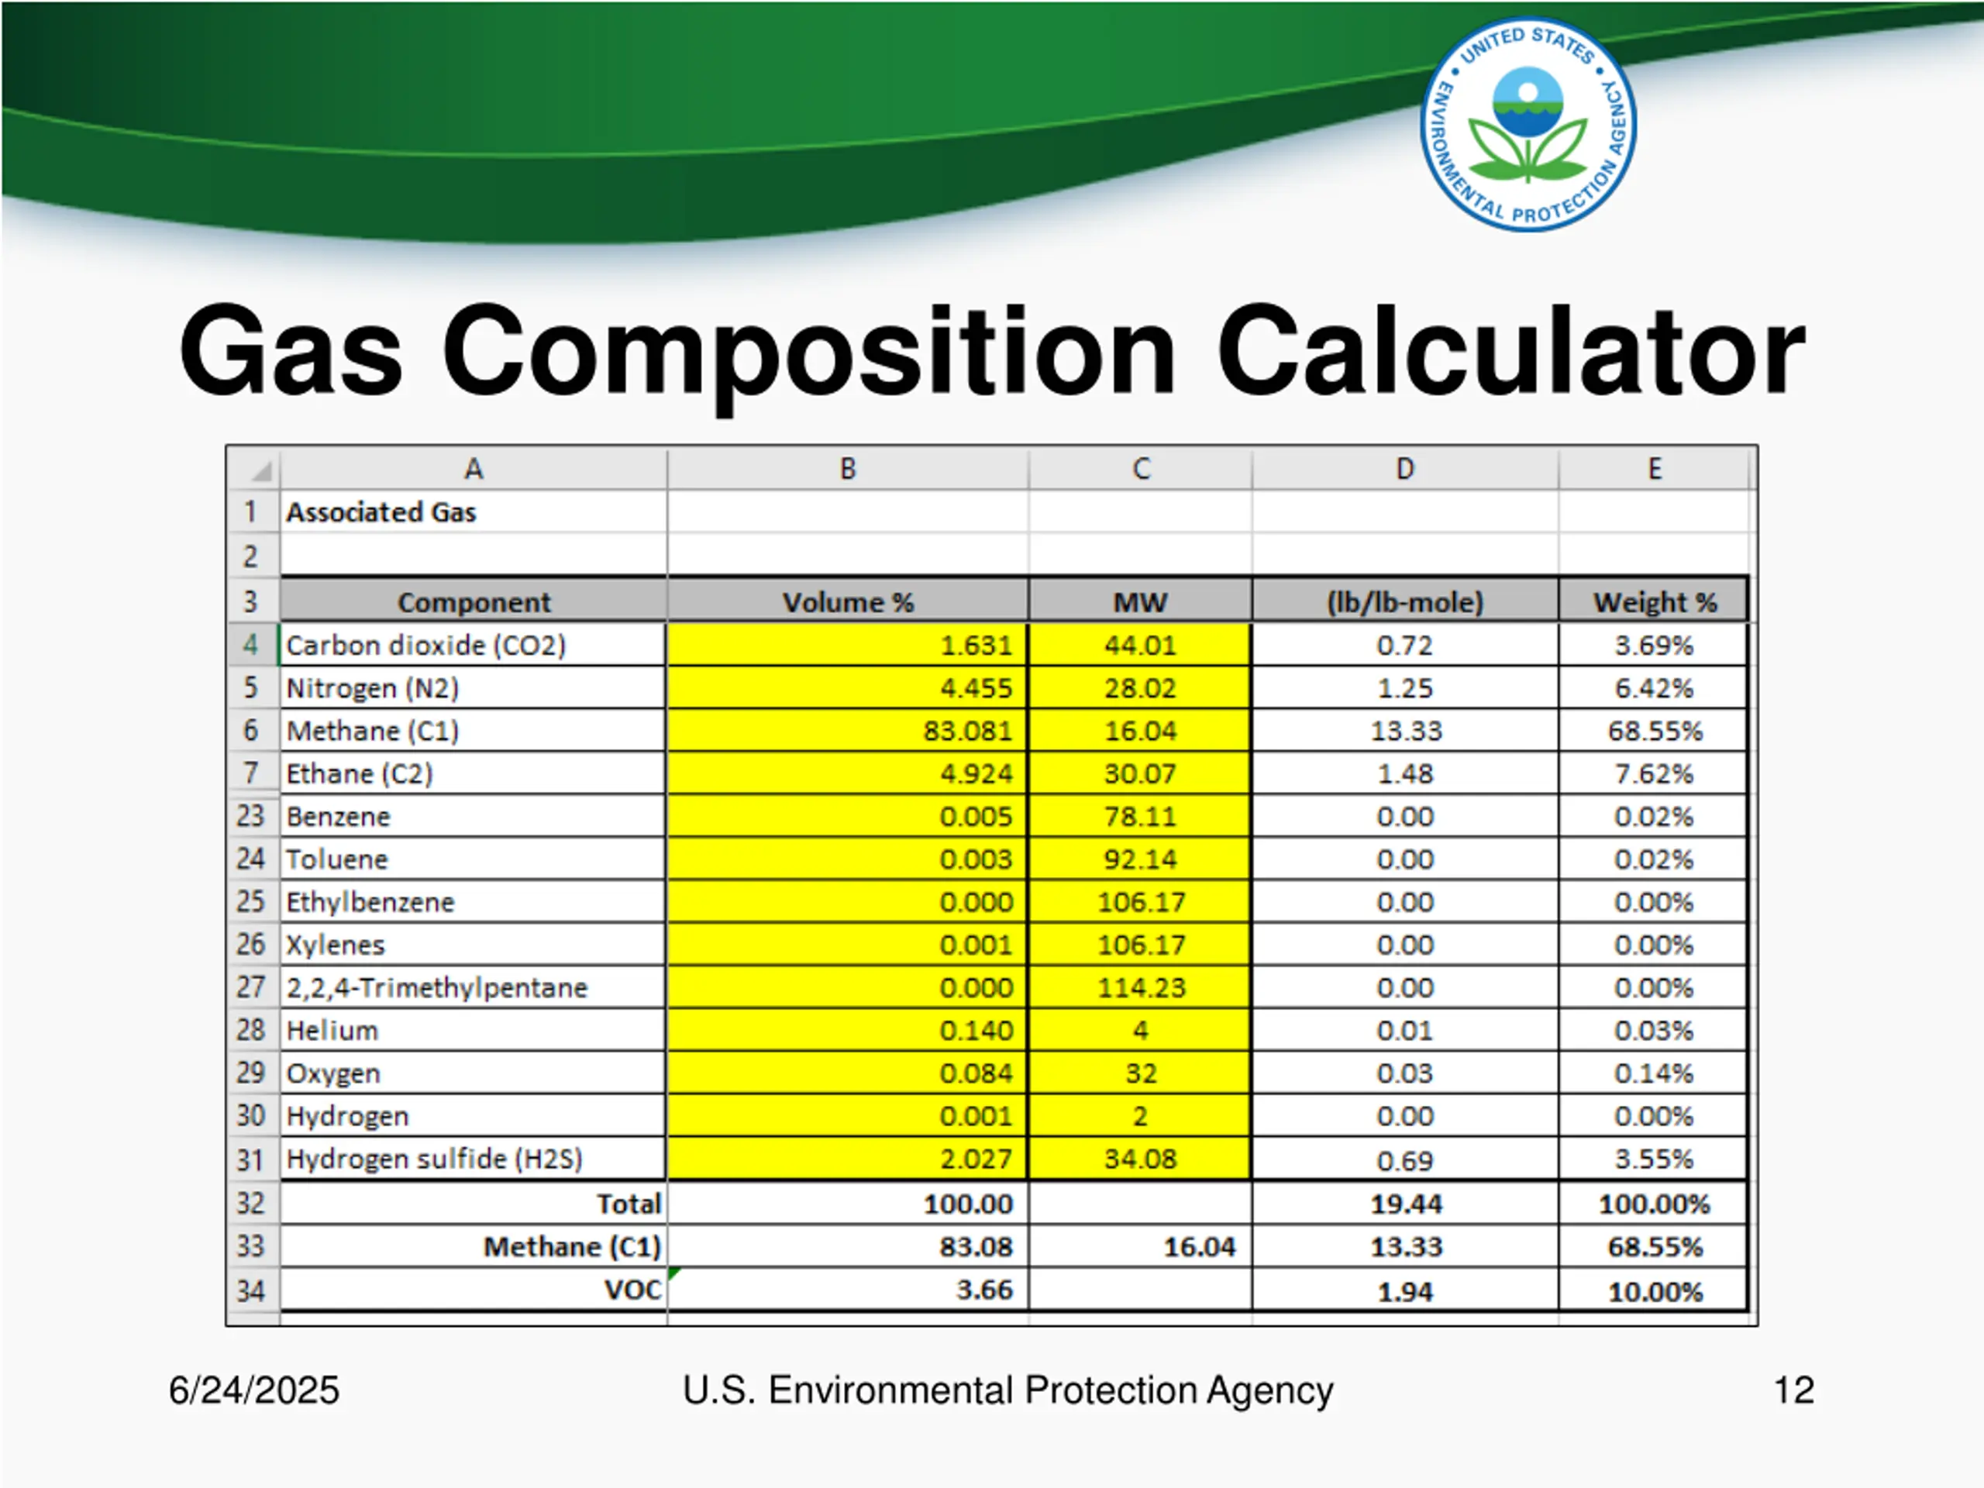
Task: Select row 1 header
Action: tap(253, 512)
